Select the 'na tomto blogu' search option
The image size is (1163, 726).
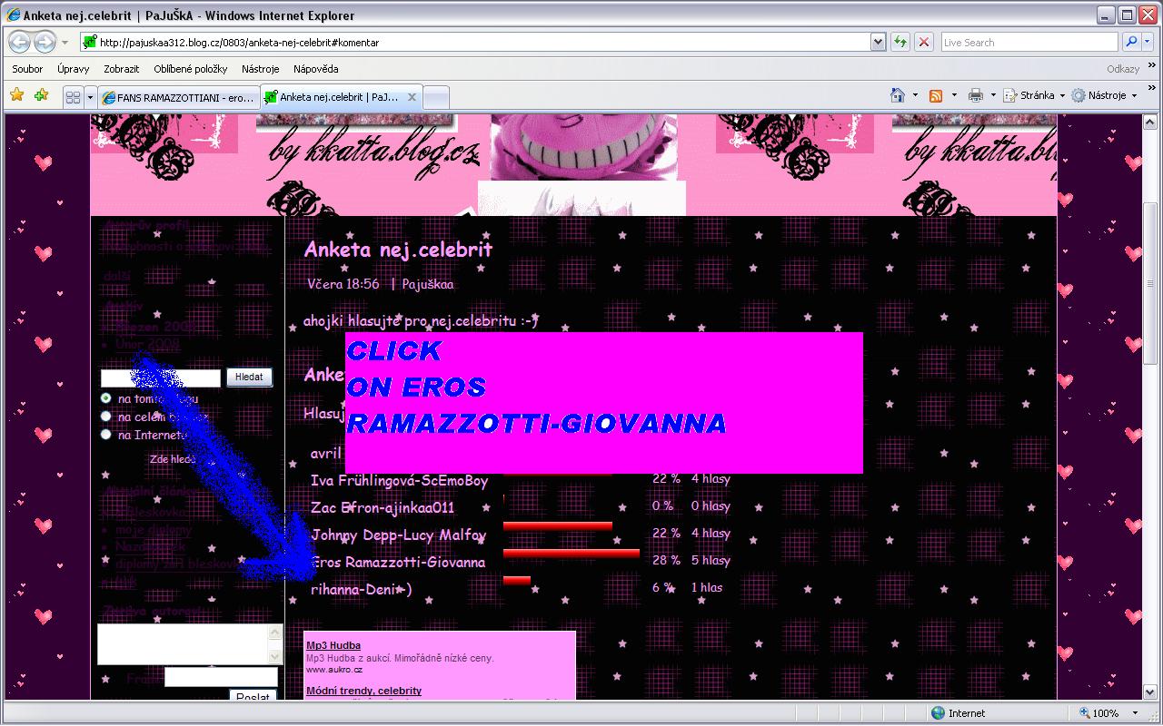(106, 398)
